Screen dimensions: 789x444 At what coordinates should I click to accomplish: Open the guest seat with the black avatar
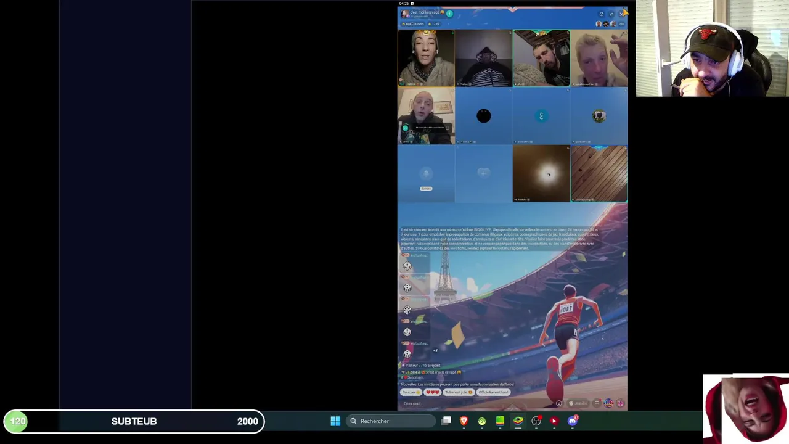pyautogui.click(x=484, y=116)
